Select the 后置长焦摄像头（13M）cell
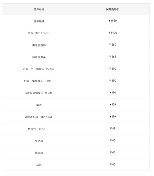 [x=39, y=93]
